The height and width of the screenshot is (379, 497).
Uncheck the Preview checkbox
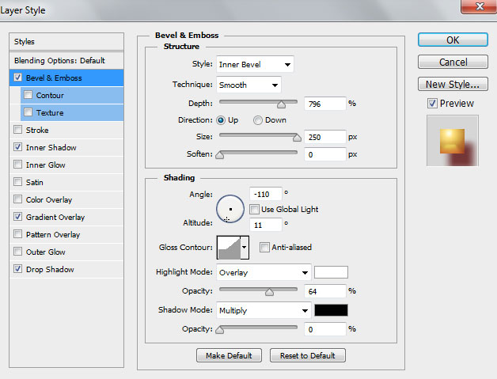click(x=432, y=104)
